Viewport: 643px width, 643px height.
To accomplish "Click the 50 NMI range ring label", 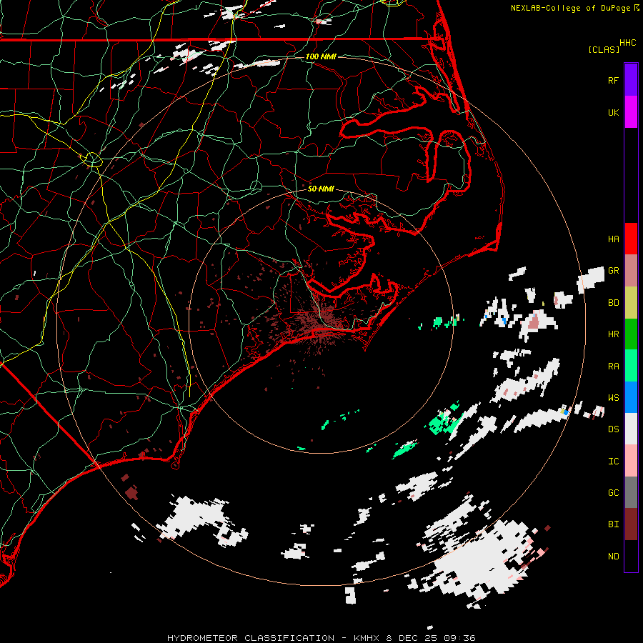I will pos(321,189).
